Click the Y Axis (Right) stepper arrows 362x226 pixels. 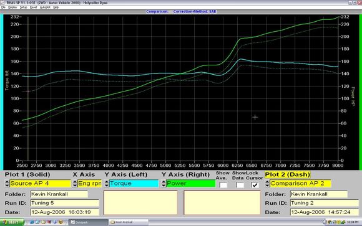pyautogui.click(x=164, y=184)
